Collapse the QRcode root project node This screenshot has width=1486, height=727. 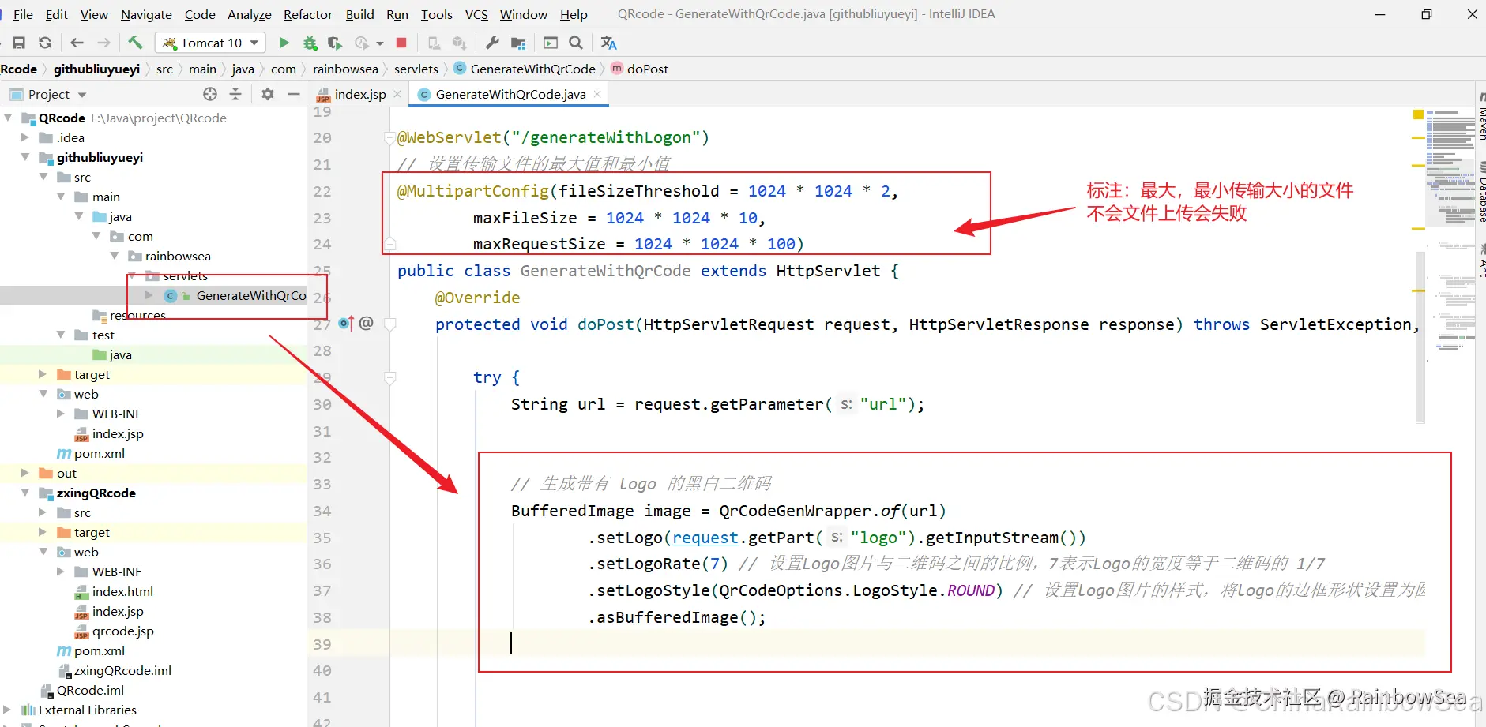8,118
